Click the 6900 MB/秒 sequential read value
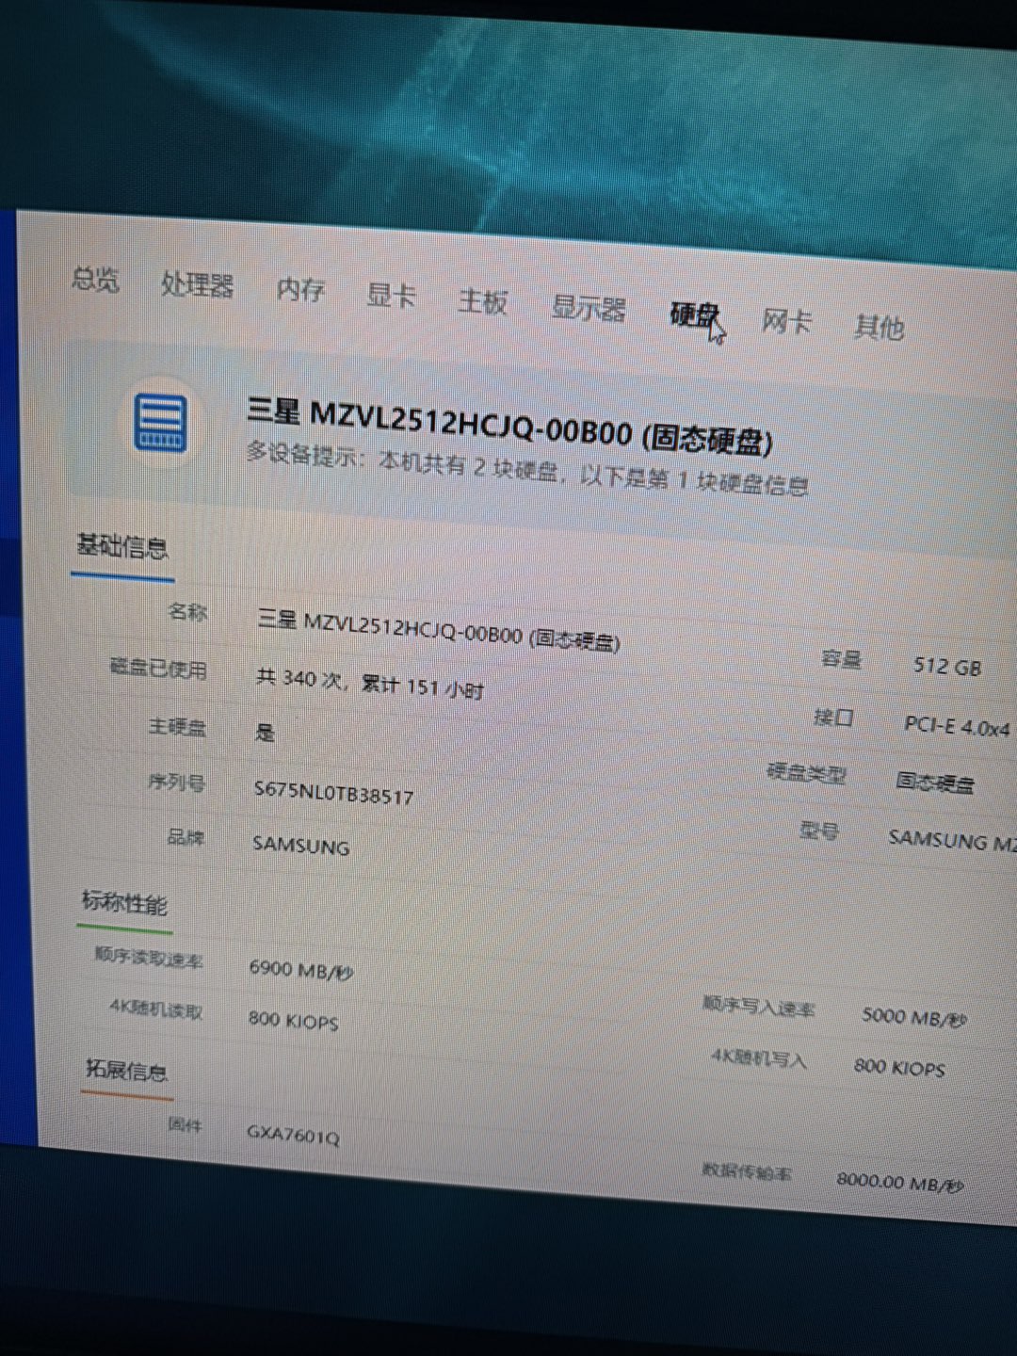The width and height of the screenshot is (1017, 1356). 300,970
